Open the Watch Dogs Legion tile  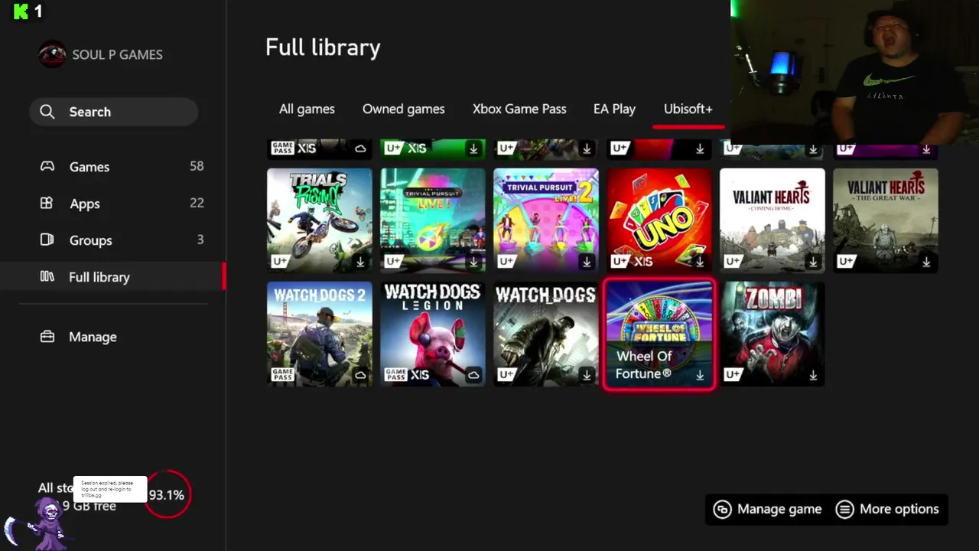click(x=433, y=334)
